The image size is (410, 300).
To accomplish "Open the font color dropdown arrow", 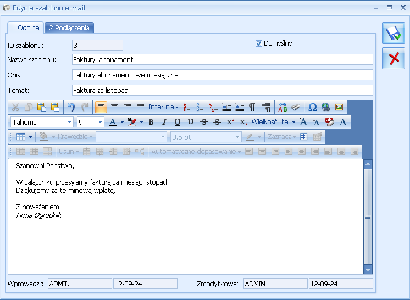I will pyautogui.click(x=122, y=122).
